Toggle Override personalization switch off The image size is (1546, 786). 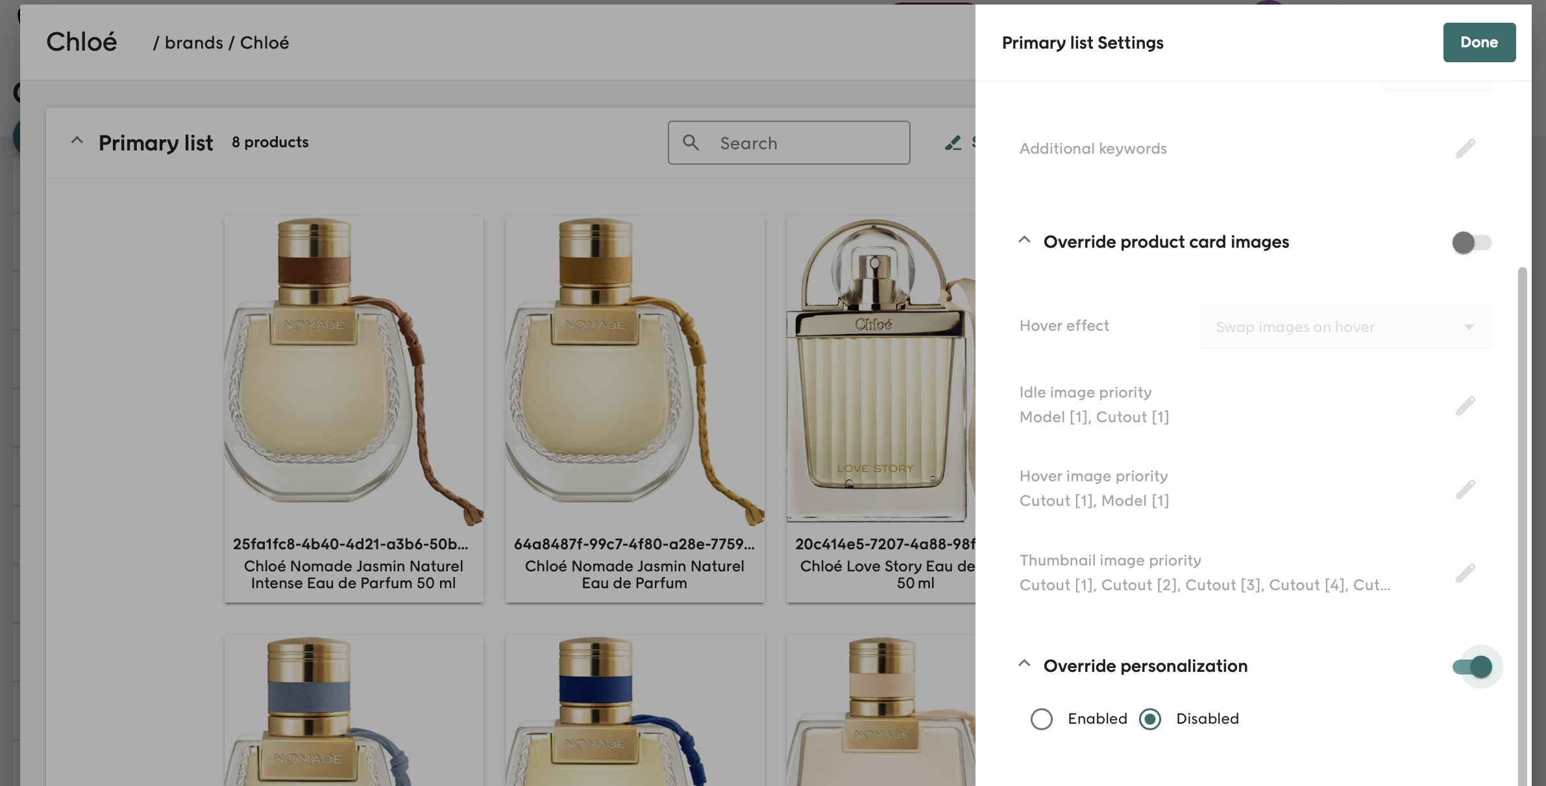click(1473, 667)
